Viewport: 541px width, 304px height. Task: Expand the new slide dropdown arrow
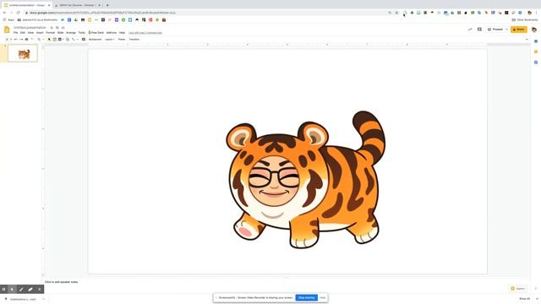click(x=11, y=40)
